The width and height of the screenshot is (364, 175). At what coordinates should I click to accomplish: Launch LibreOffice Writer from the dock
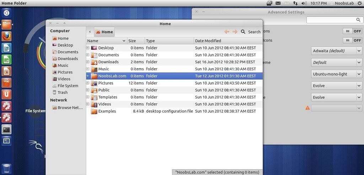(x=6, y=48)
